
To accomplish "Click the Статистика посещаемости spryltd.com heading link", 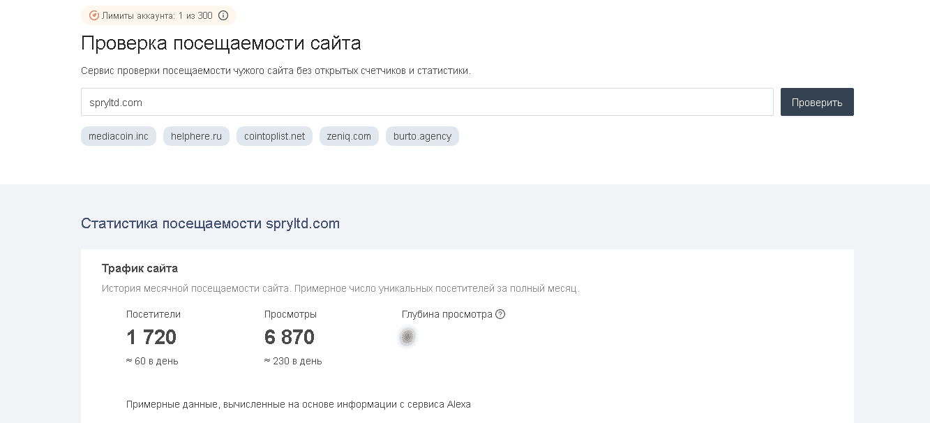I will coord(210,223).
